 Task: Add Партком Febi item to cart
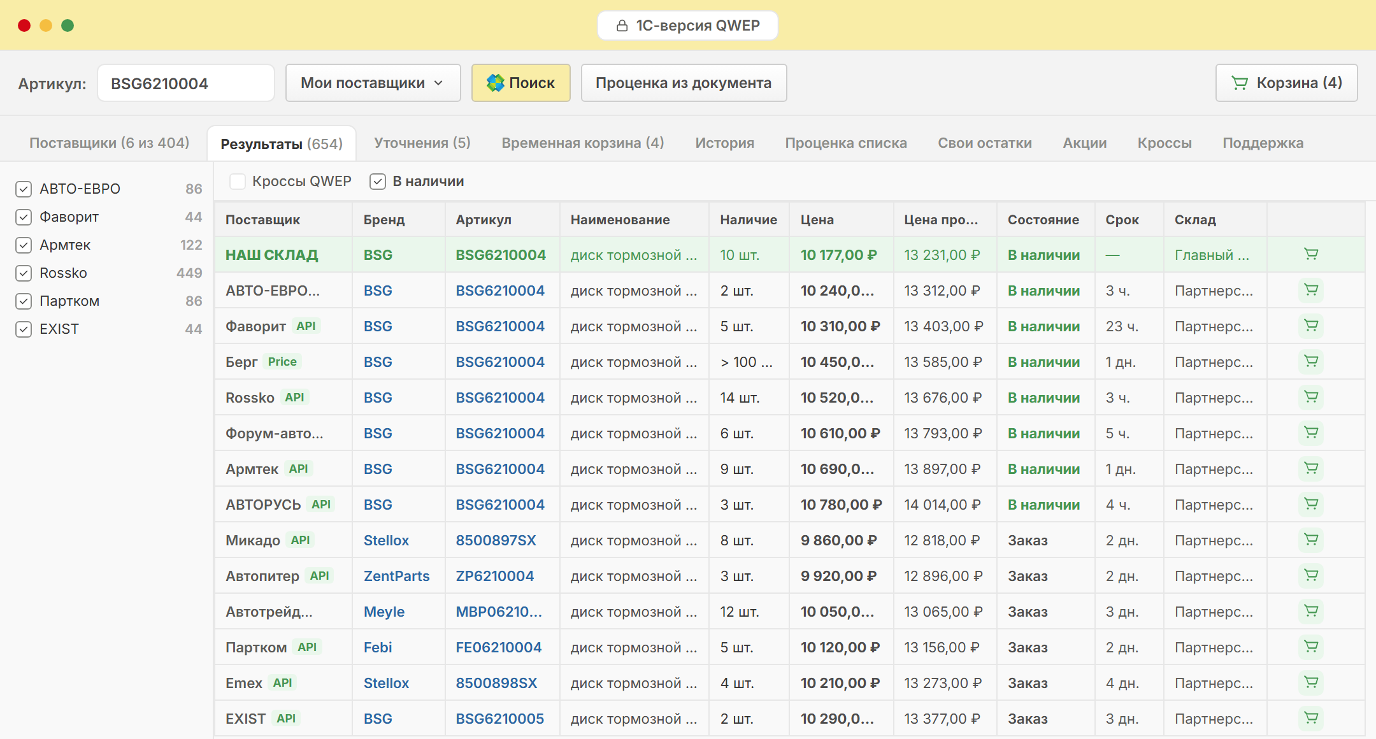pyautogui.click(x=1311, y=647)
